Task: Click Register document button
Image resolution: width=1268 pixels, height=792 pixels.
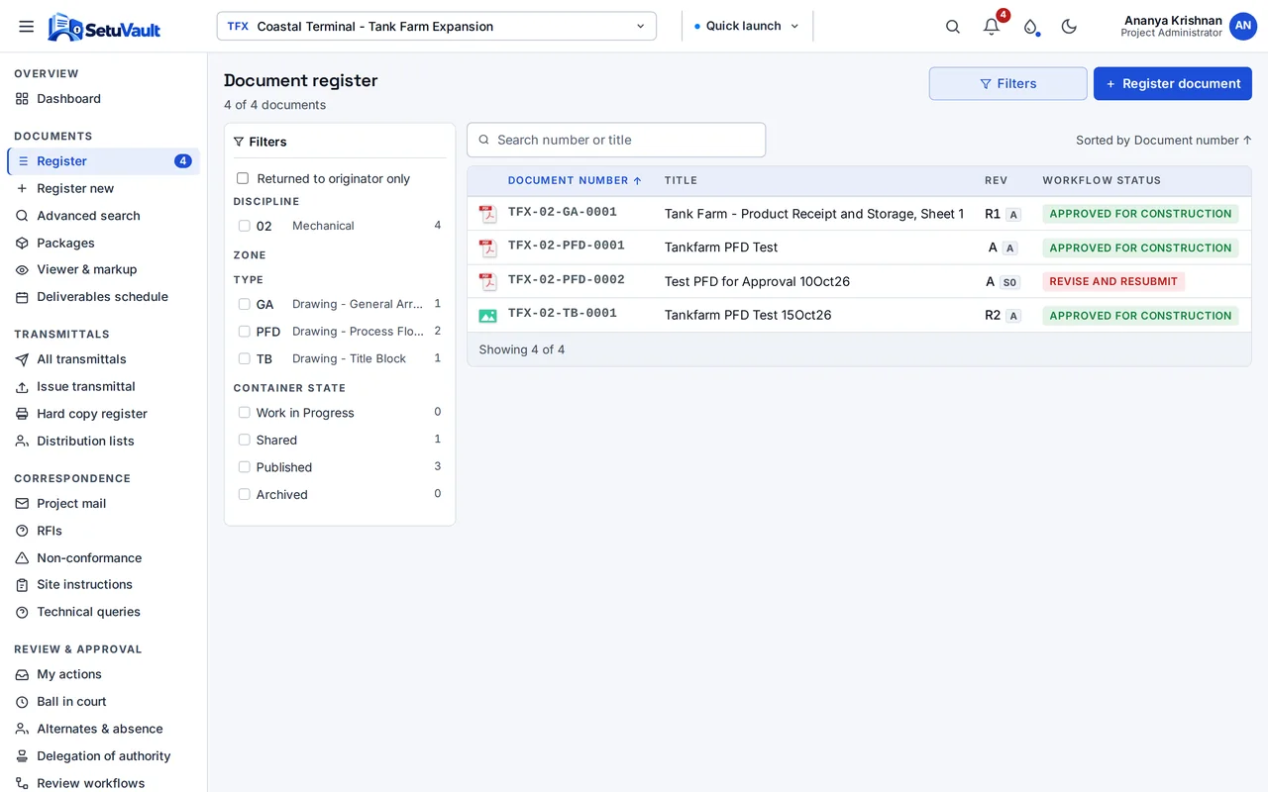Action: point(1173,84)
